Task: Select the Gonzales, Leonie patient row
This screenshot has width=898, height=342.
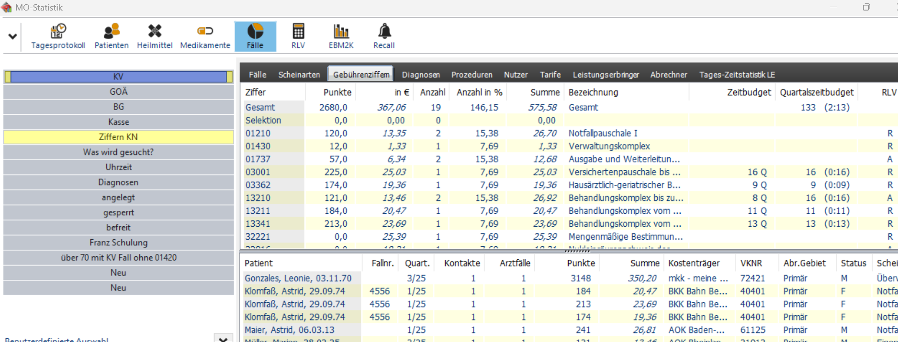Action: coord(298,278)
